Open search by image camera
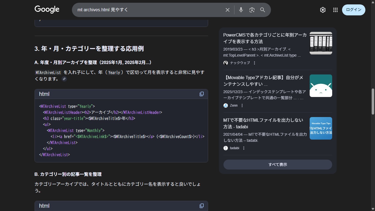The image size is (375, 211). pos(252,10)
